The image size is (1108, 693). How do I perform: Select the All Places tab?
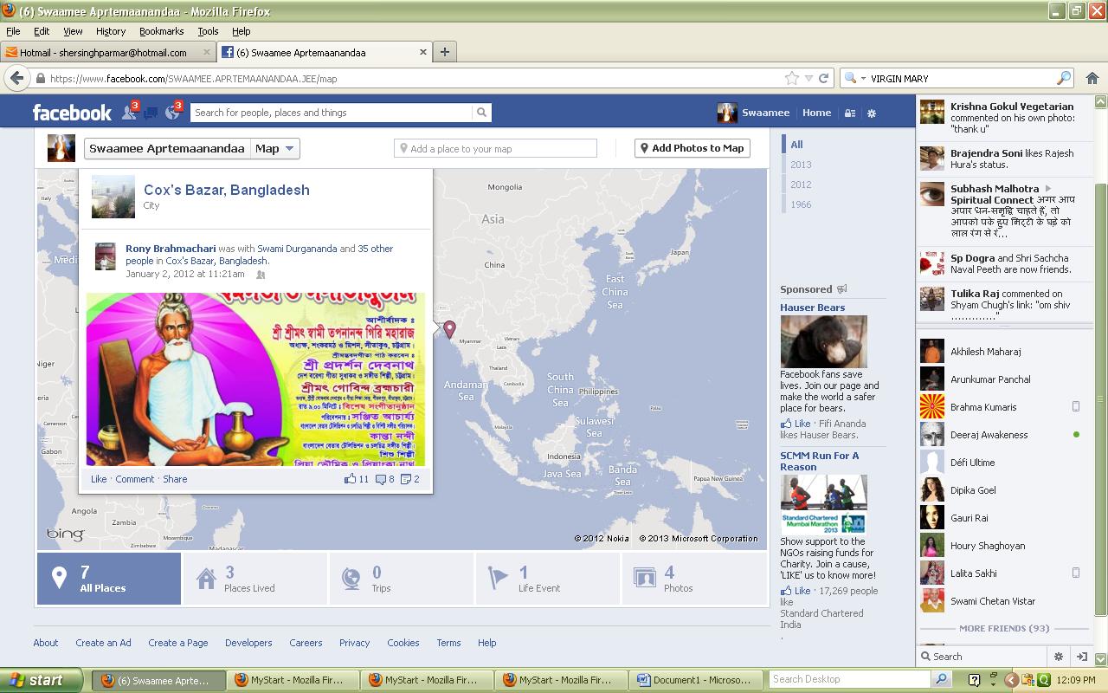tap(109, 579)
